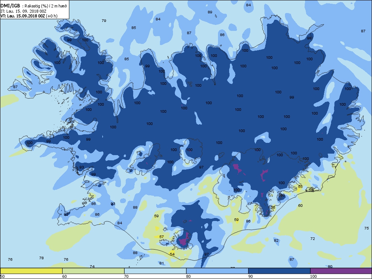Click the humidity value 98 on the map

310,38
